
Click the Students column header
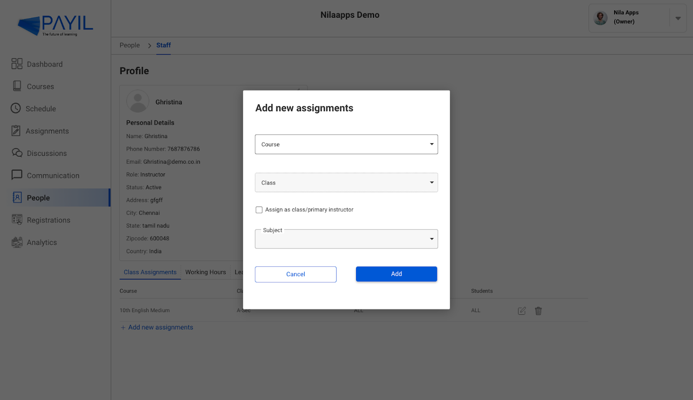pyautogui.click(x=482, y=291)
